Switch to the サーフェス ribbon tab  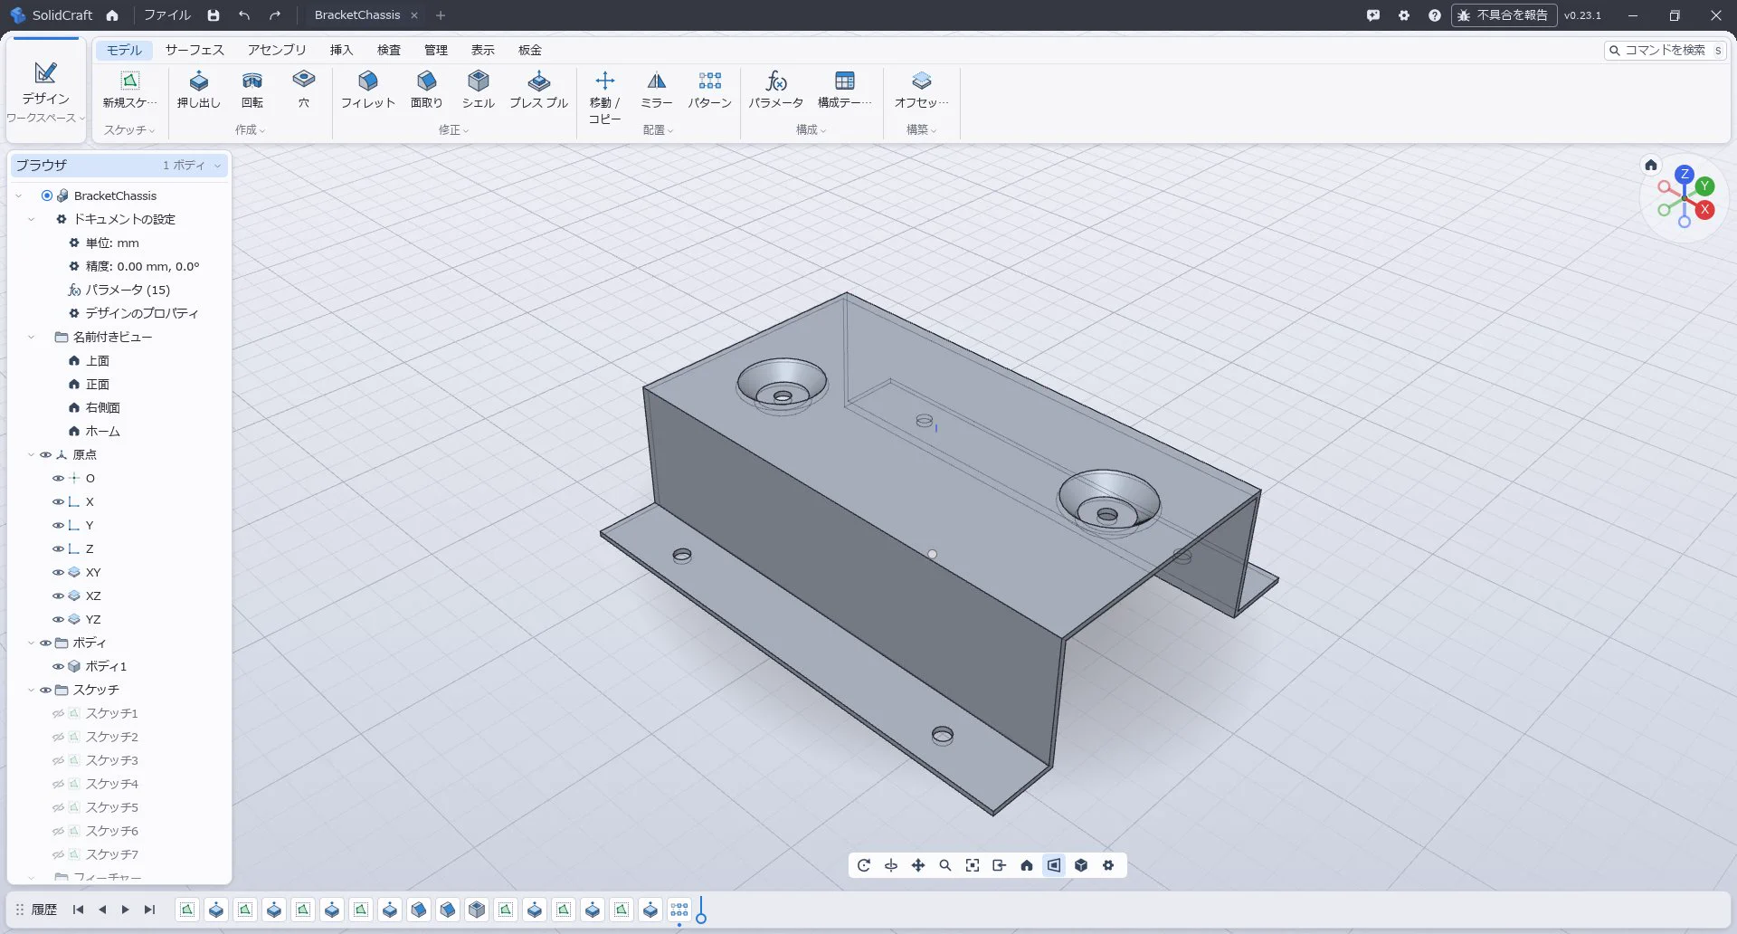click(195, 50)
